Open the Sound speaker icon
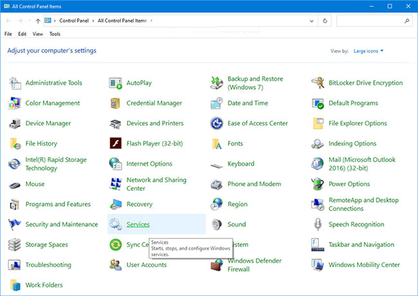418x296 pixels. point(217,225)
